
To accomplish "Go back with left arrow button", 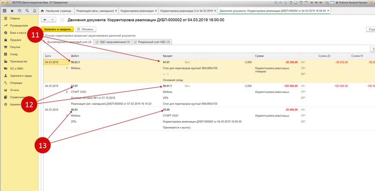I will coord(45,20).
